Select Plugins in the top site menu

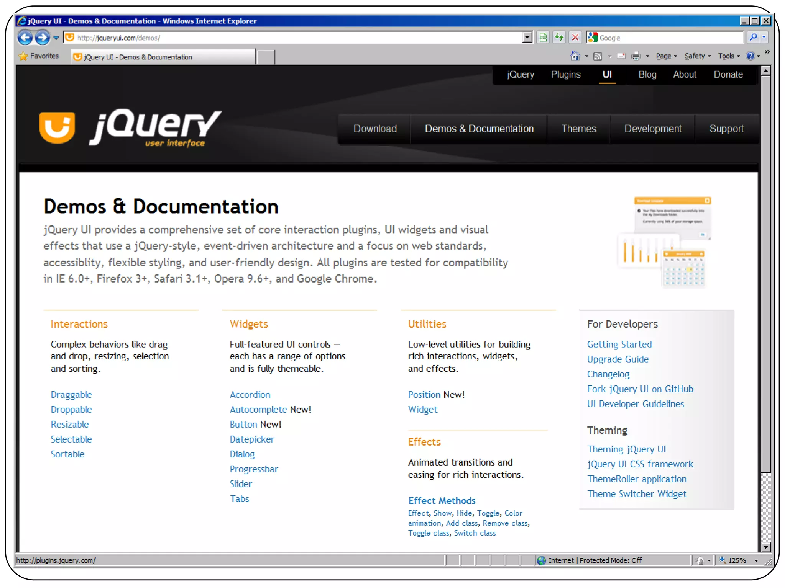565,75
